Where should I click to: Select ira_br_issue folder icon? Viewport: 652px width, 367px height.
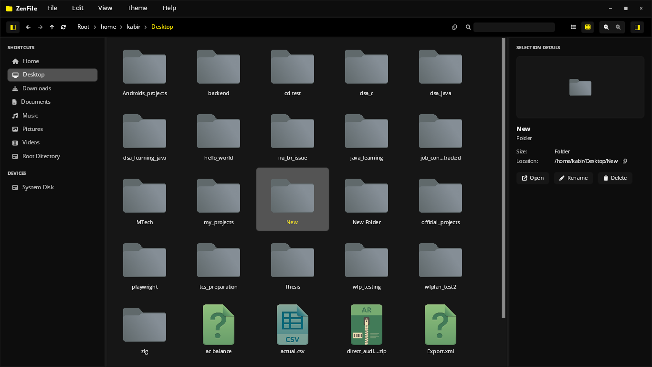[x=293, y=131]
